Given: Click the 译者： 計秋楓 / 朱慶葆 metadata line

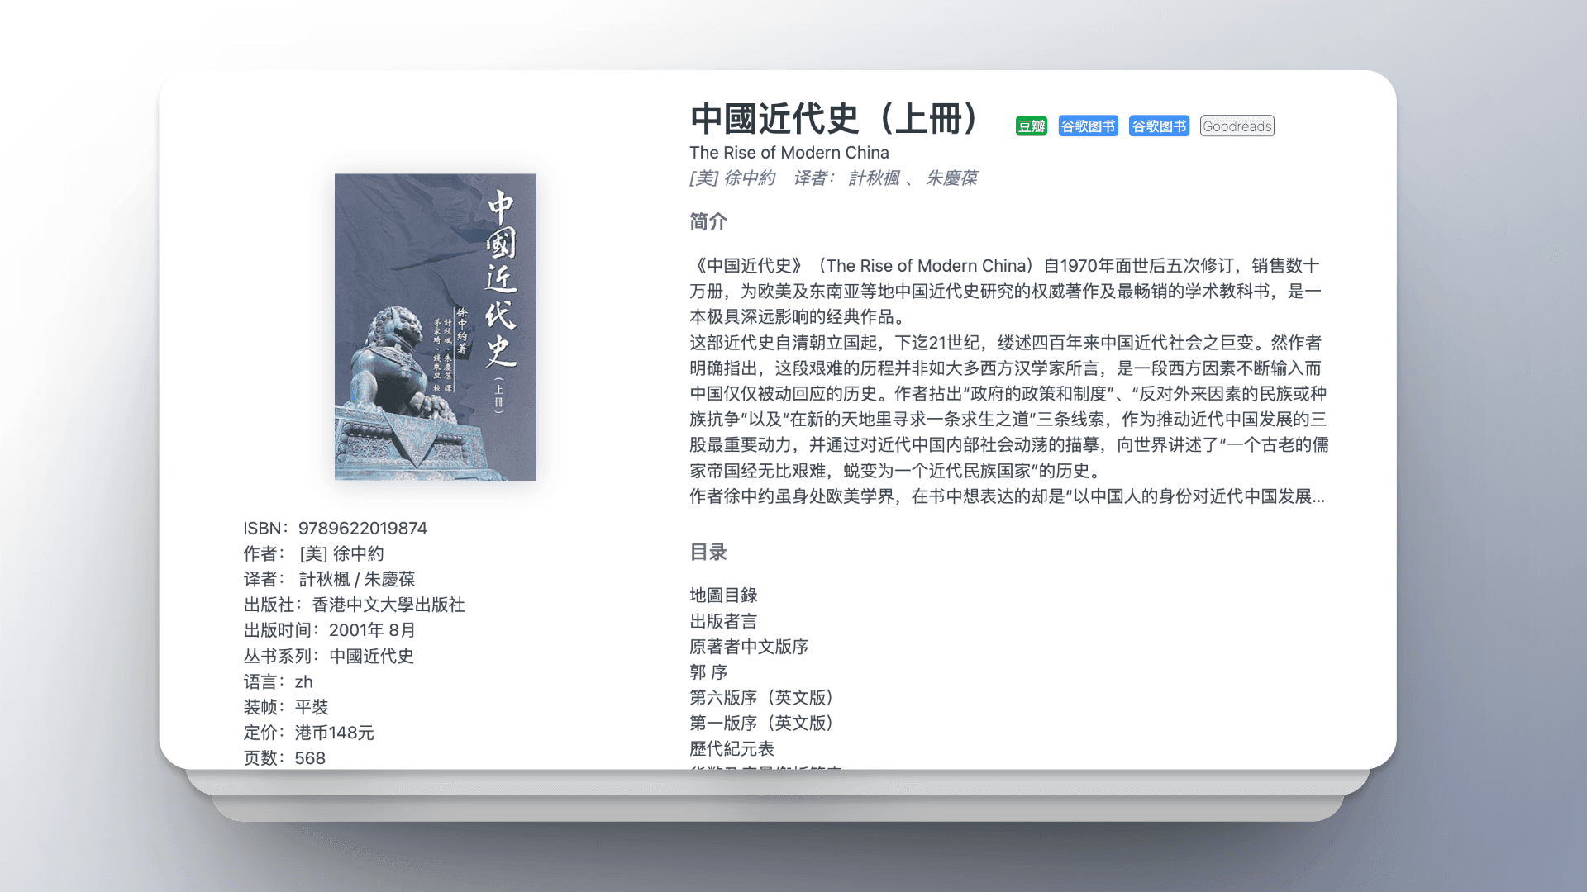Looking at the screenshot, I should (329, 580).
